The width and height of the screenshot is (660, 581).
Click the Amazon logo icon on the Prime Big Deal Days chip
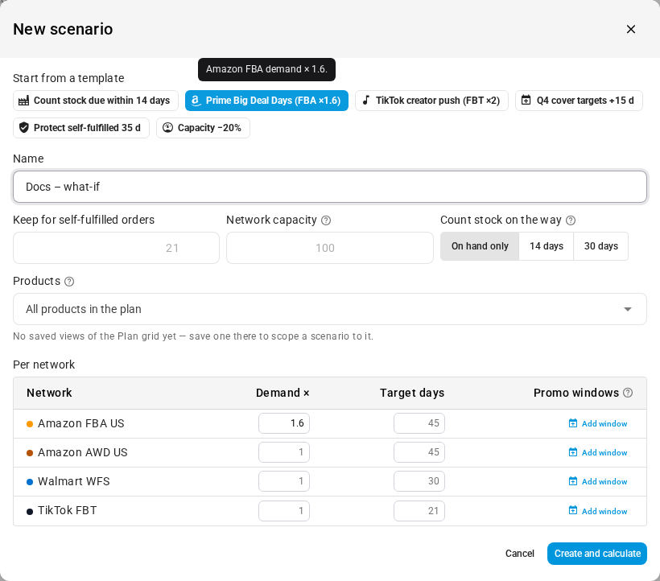pyautogui.click(x=196, y=101)
